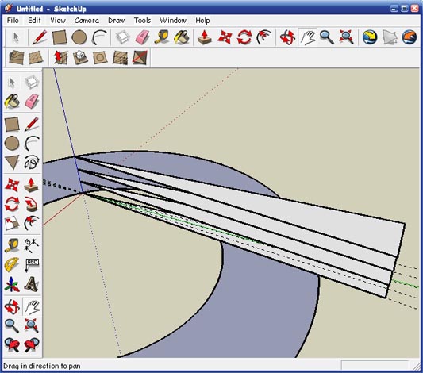Click Get Current View Google Earth icon
Viewport: 423px width, 373px height.
(x=370, y=37)
